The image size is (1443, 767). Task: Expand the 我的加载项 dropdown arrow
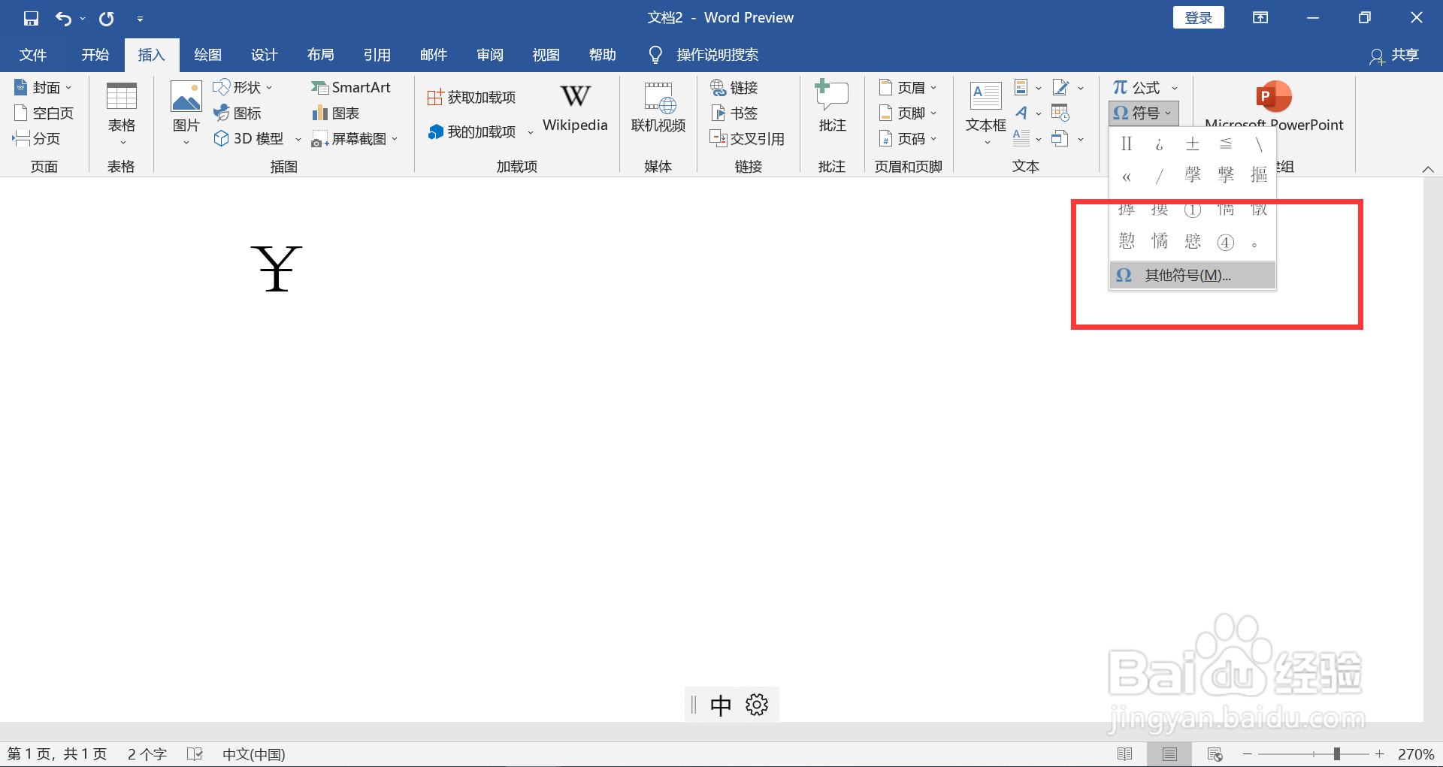[530, 133]
